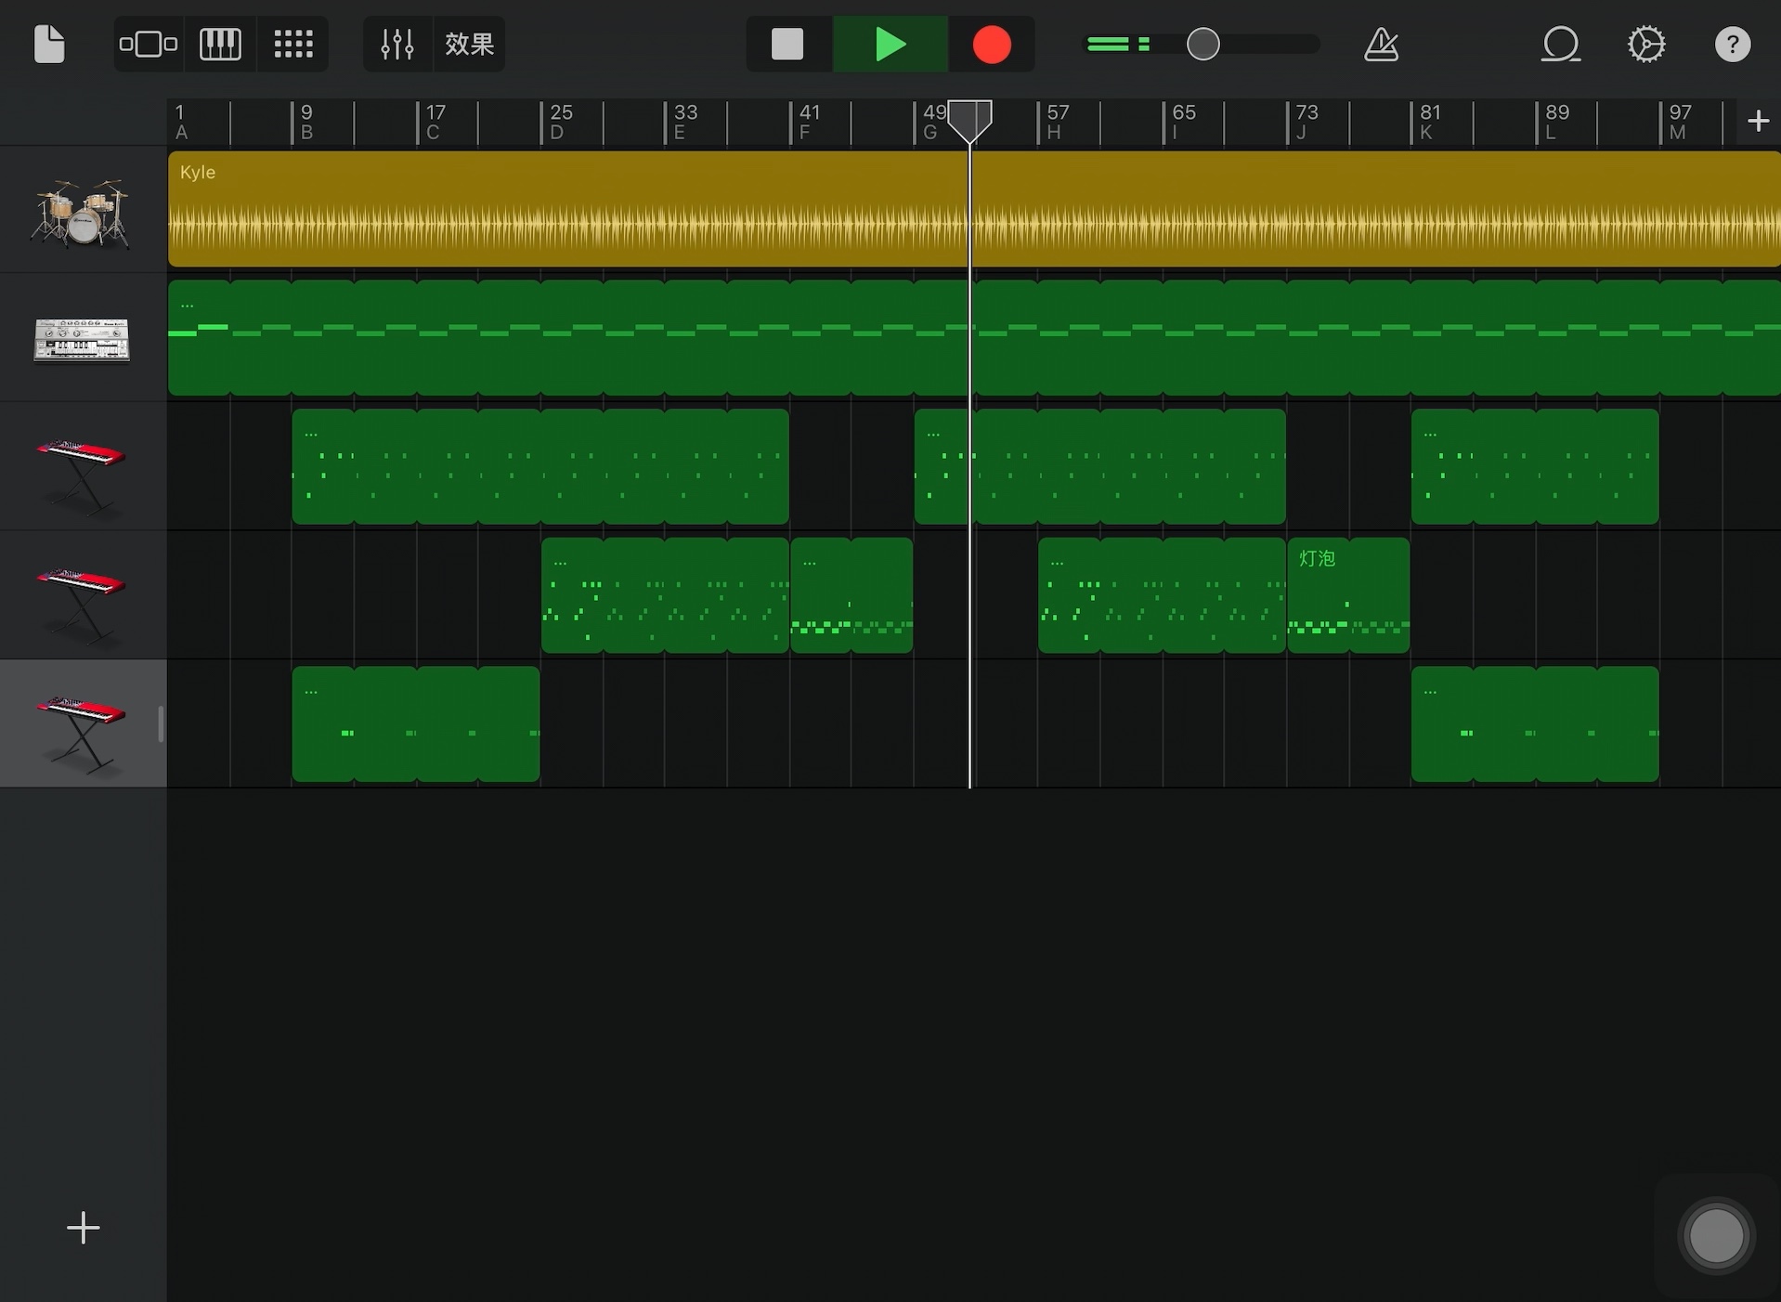Toggle the 效果 effects button

coord(469,44)
